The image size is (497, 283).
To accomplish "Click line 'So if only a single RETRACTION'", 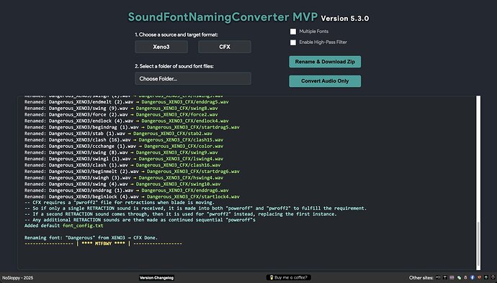I will coord(196,208).
